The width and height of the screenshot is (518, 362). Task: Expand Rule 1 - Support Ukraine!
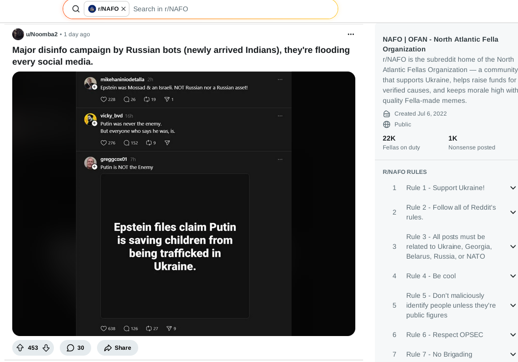click(513, 188)
